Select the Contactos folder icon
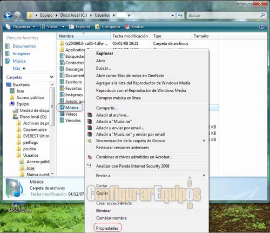270x233 pixels. (62, 63)
